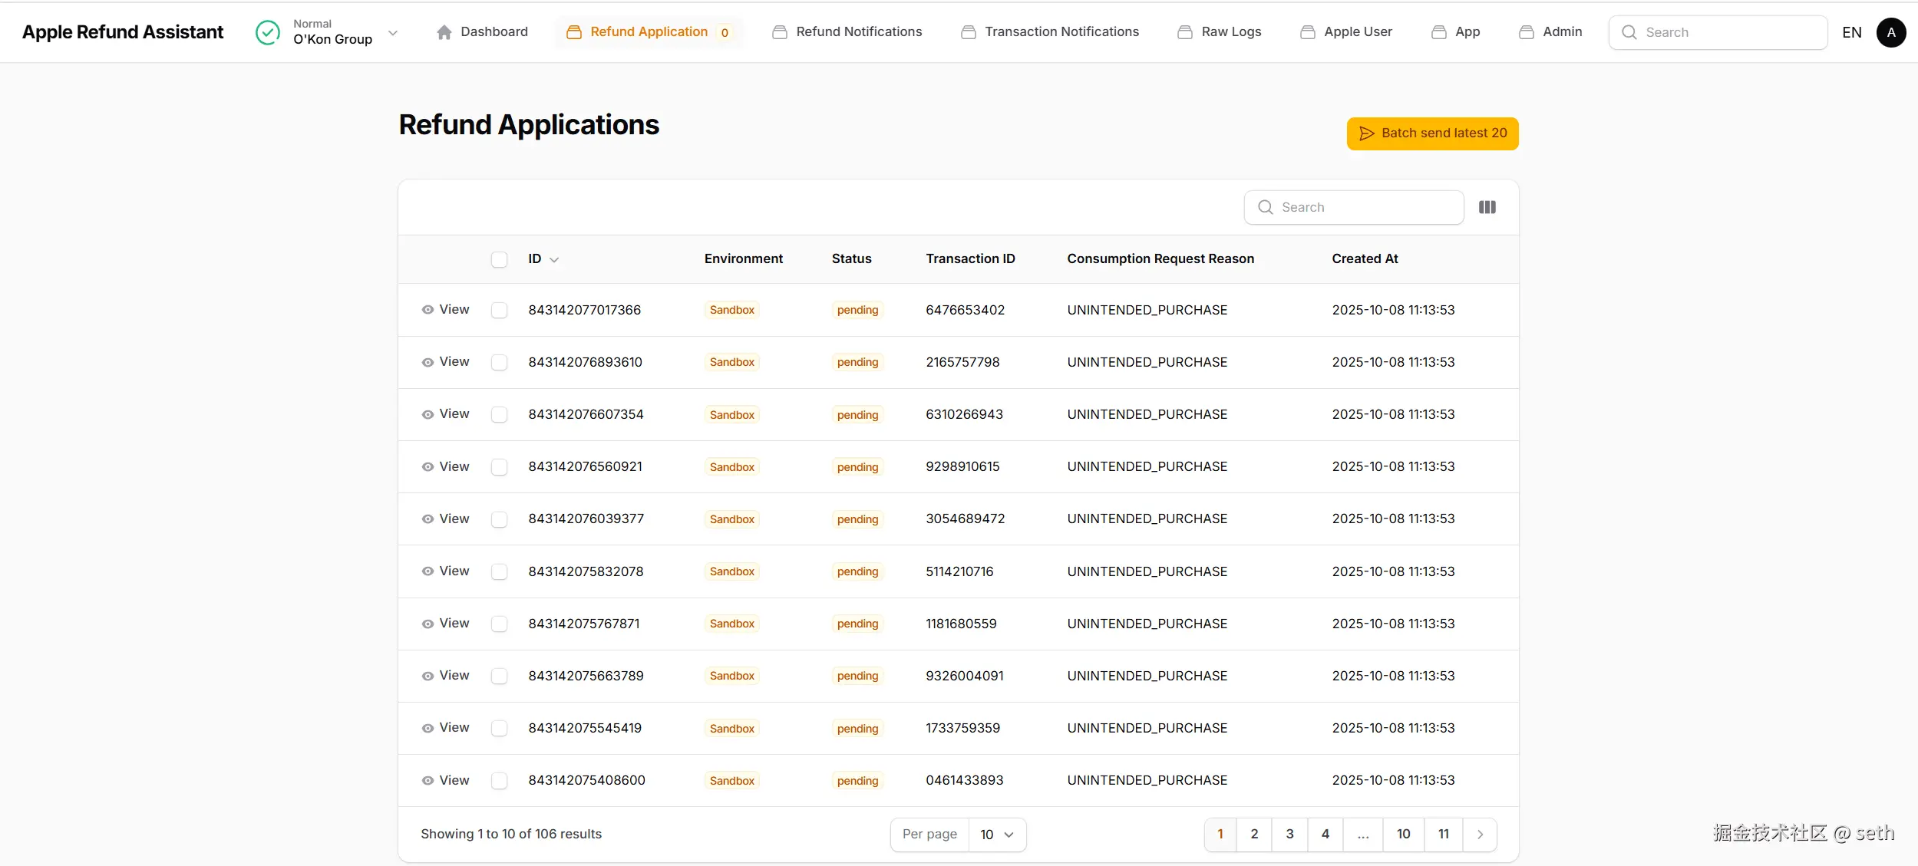1918x866 pixels.
Task: Open the user avatar A icon
Action: click(1890, 32)
